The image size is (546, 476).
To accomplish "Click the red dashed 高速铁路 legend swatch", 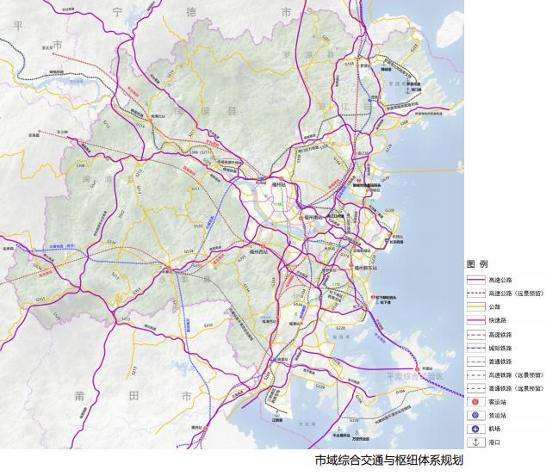I will [475, 335].
